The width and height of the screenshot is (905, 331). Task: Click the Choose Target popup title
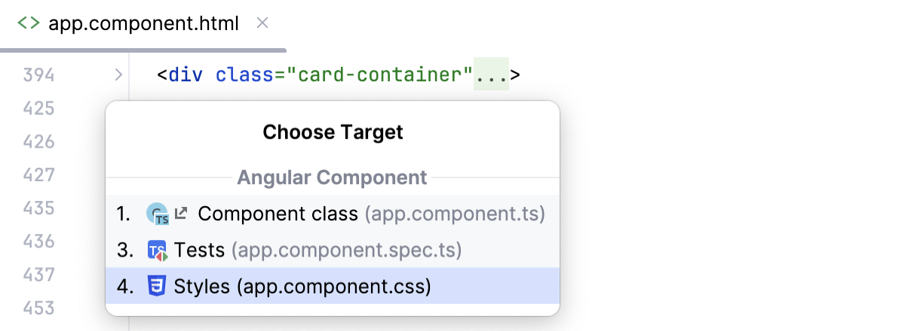point(333,132)
